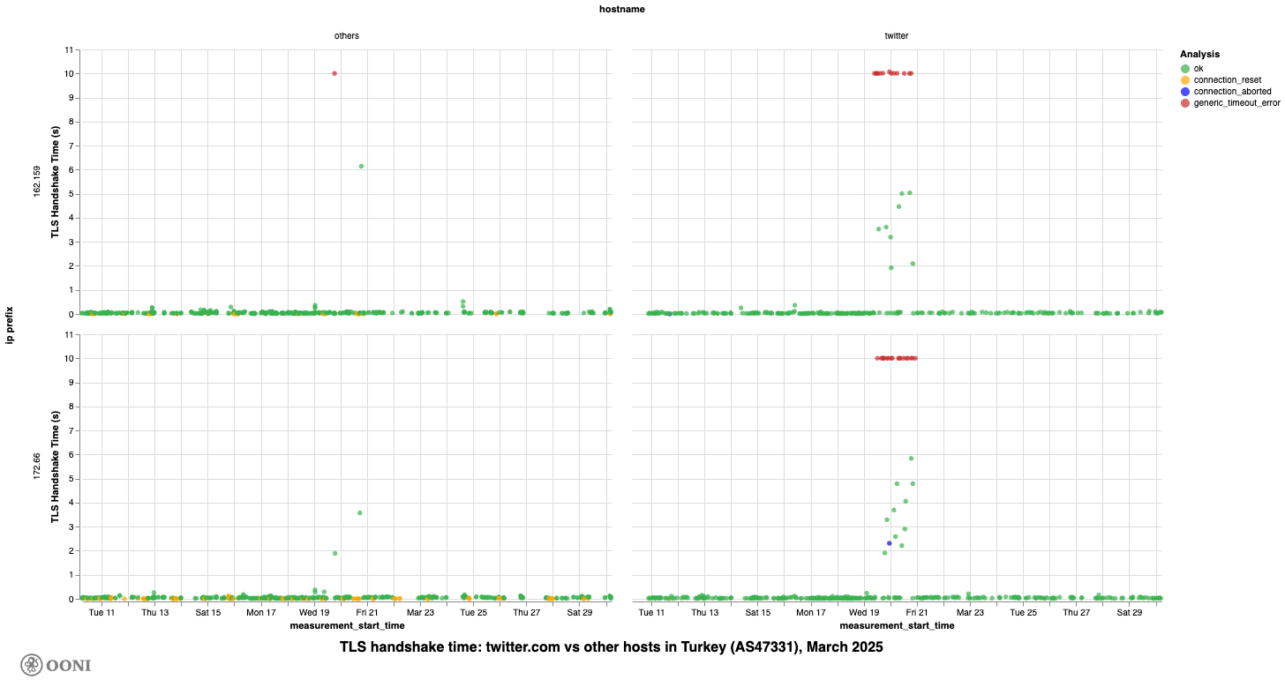Click the 'hostname' facet header
Viewport: 1285px width, 687px height.
(x=620, y=10)
